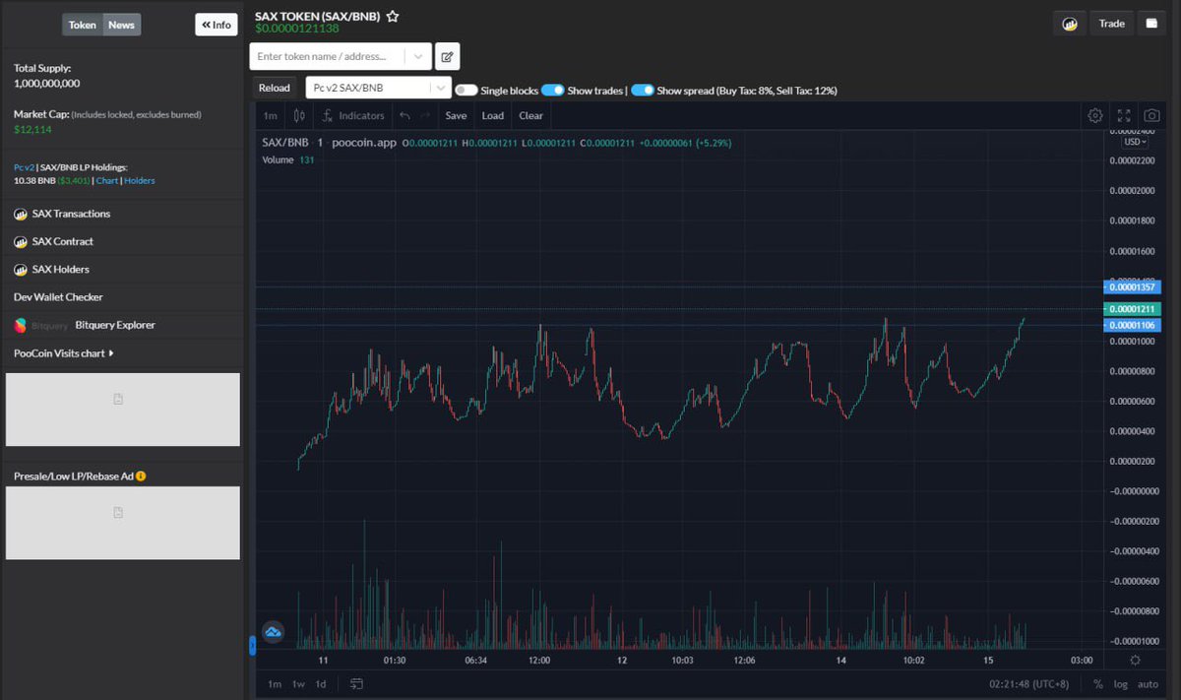Switch to the Token tab
1181x700 pixels.
click(x=83, y=25)
